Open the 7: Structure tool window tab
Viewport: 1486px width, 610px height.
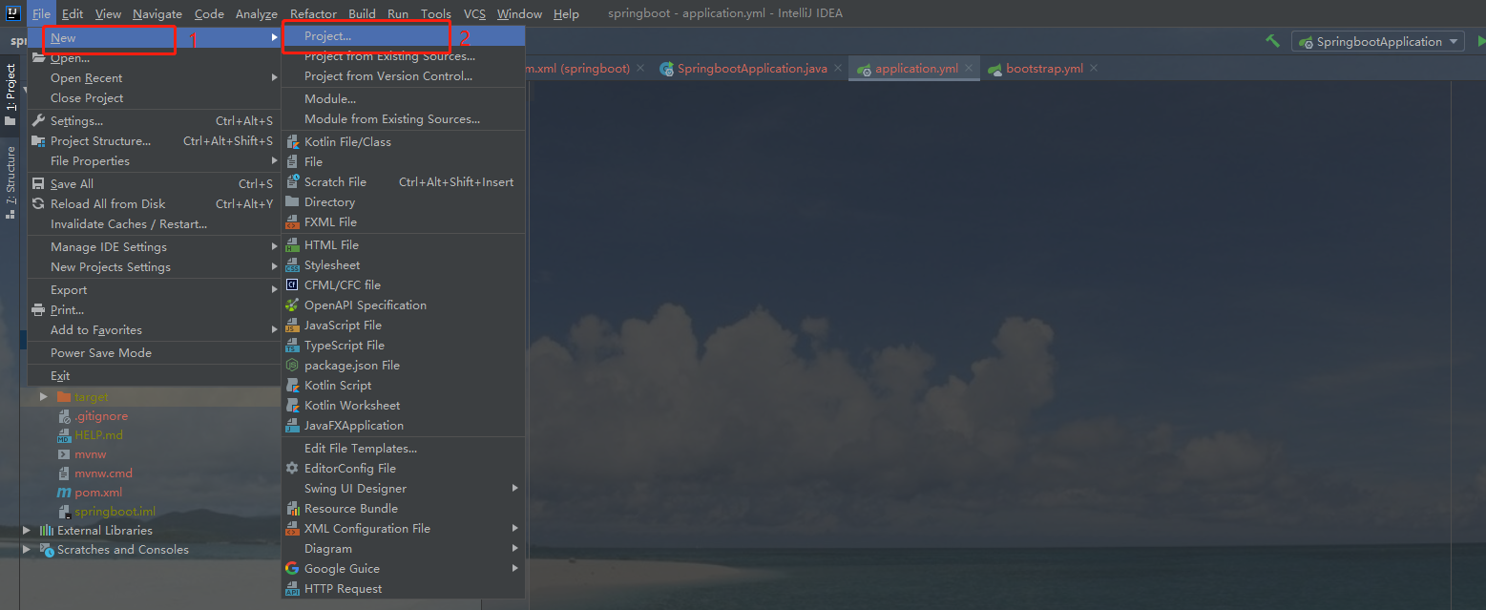click(10, 181)
